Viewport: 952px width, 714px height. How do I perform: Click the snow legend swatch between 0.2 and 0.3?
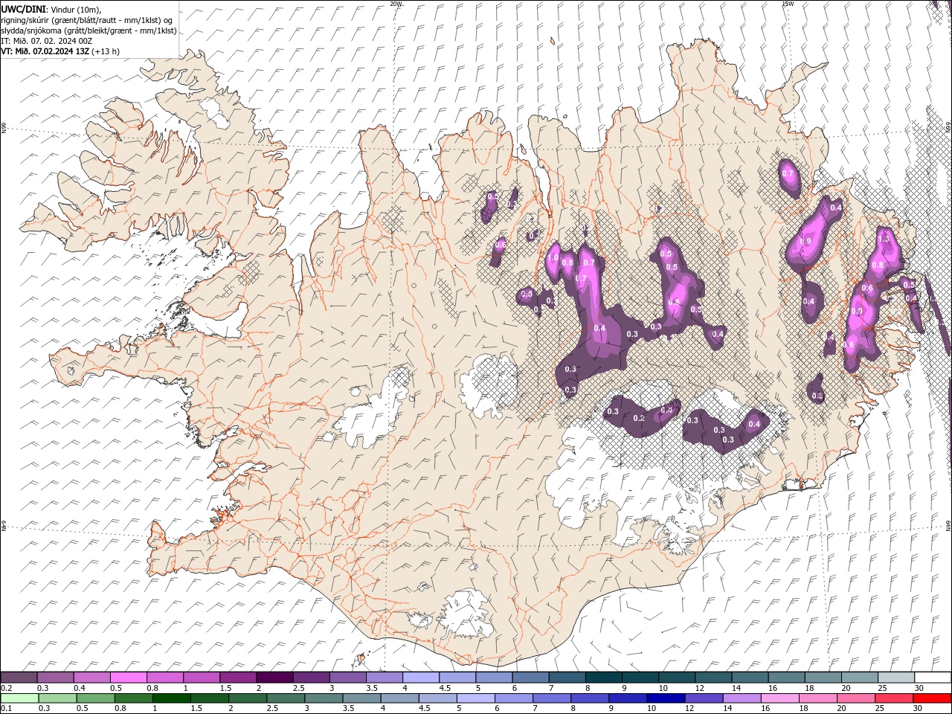[19, 678]
